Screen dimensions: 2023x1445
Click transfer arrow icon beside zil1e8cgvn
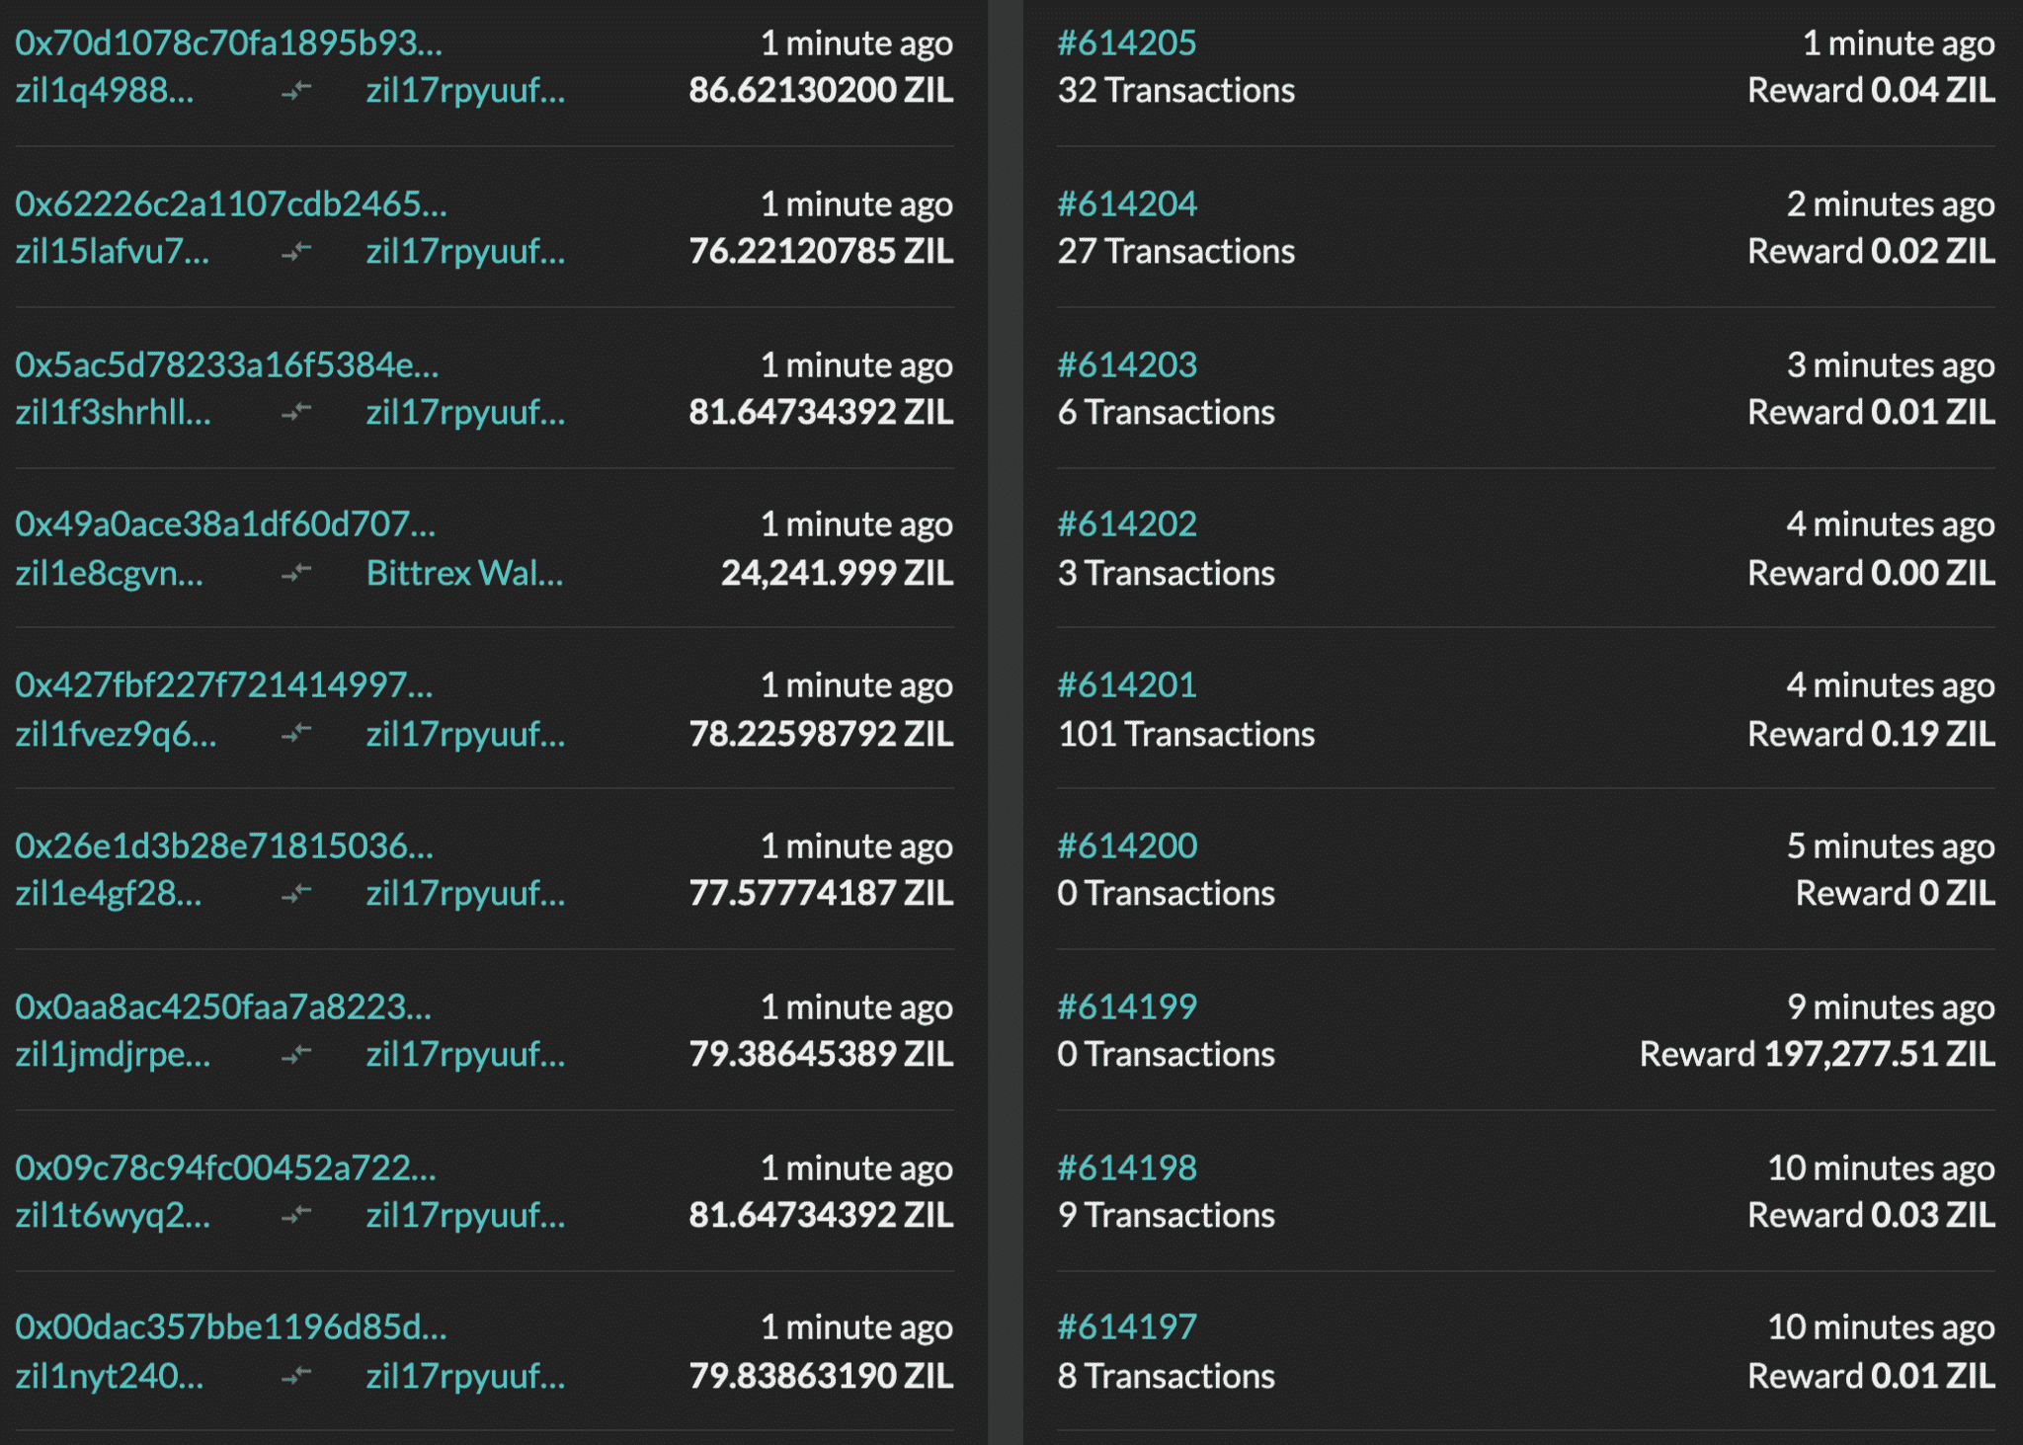296,573
